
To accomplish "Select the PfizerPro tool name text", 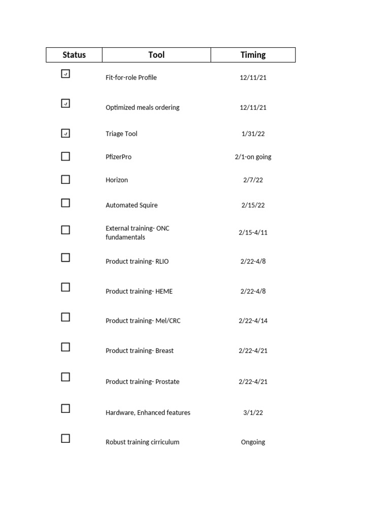I will click(x=118, y=157).
